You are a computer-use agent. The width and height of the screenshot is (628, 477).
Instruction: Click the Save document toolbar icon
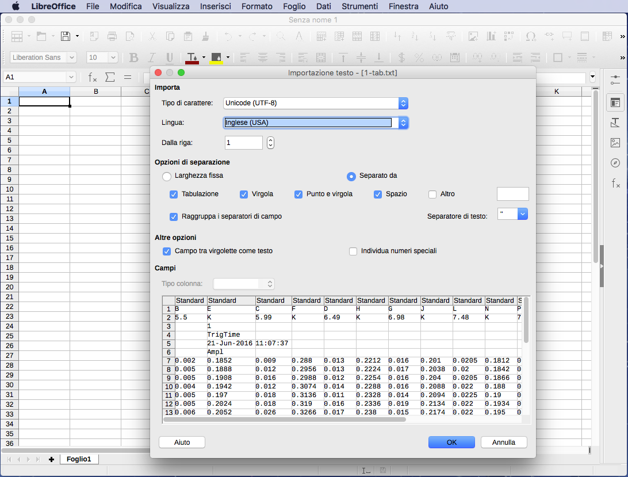(x=66, y=36)
